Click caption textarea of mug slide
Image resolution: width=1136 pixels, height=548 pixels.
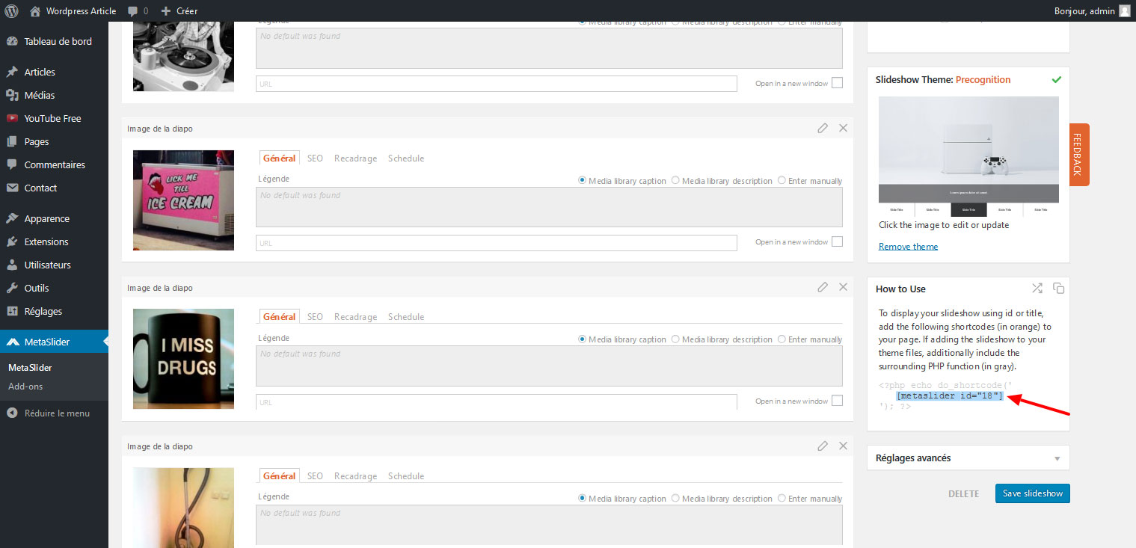pyautogui.click(x=549, y=366)
